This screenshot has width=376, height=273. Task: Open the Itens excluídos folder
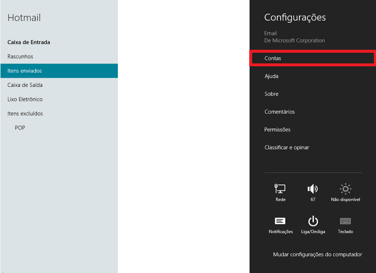tap(25, 114)
